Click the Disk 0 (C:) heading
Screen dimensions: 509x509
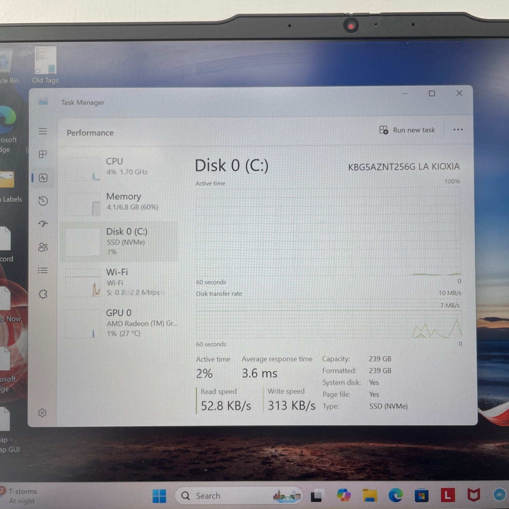click(x=232, y=166)
